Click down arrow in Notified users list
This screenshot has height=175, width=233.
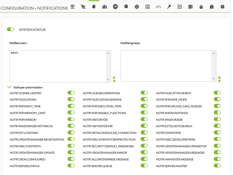[x=108, y=80]
